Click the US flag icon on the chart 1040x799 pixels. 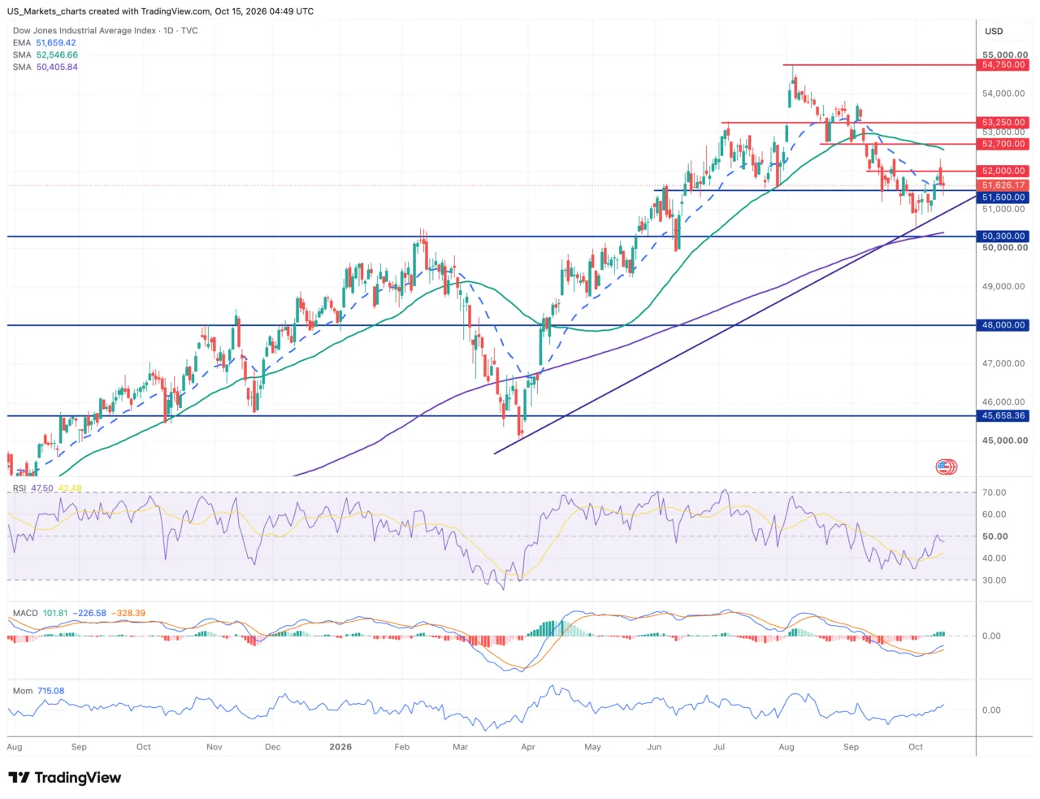(x=946, y=467)
